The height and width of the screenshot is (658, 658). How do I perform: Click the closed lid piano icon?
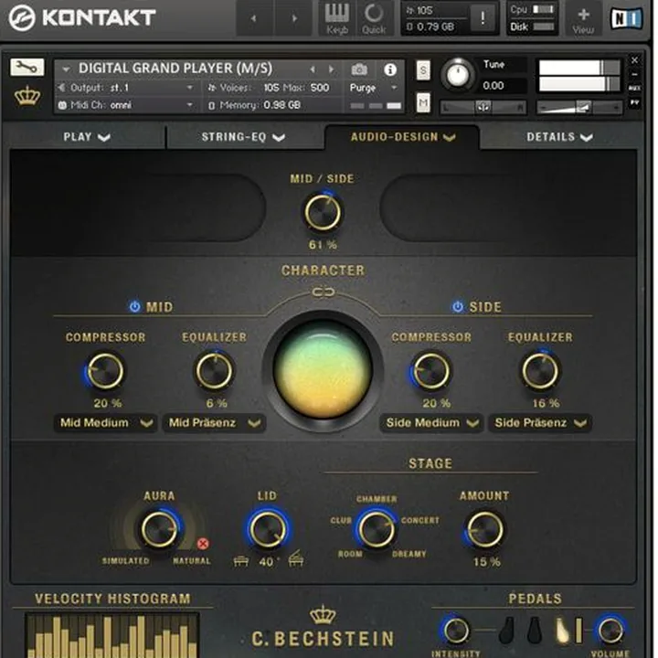pos(241,561)
